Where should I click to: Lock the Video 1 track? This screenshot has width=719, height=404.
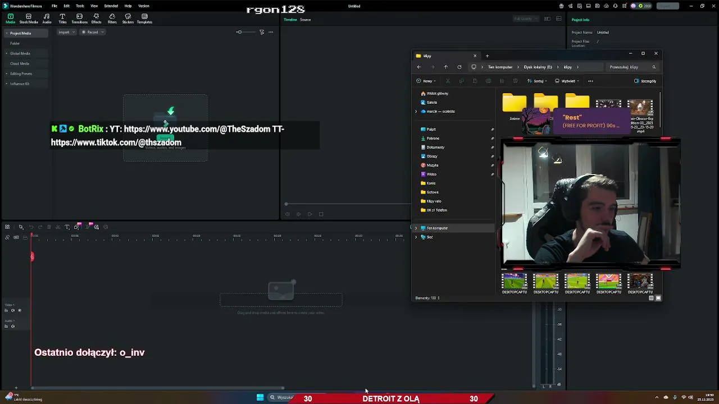coord(7,310)
